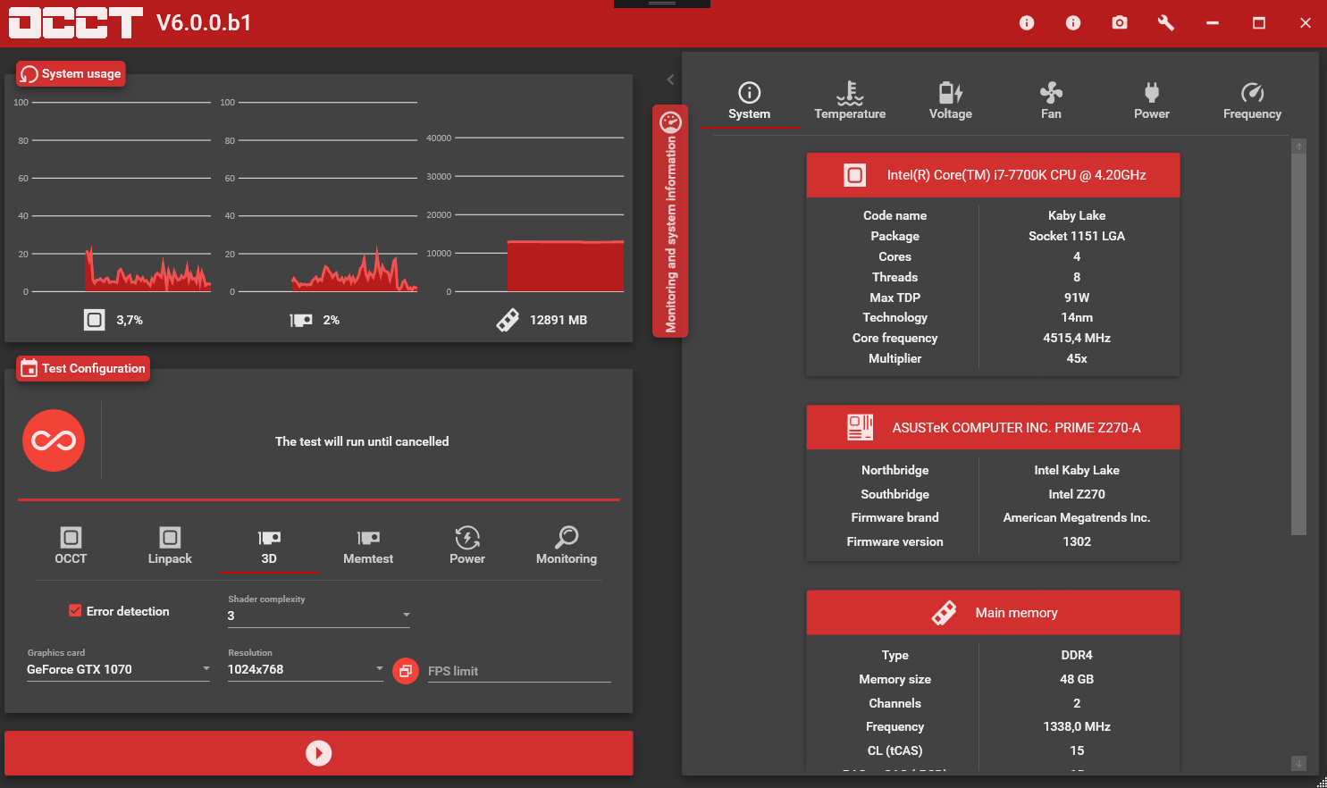Click the infinite test duration icon
This screenshot has width=1327, height=788.
coord(54,440)
